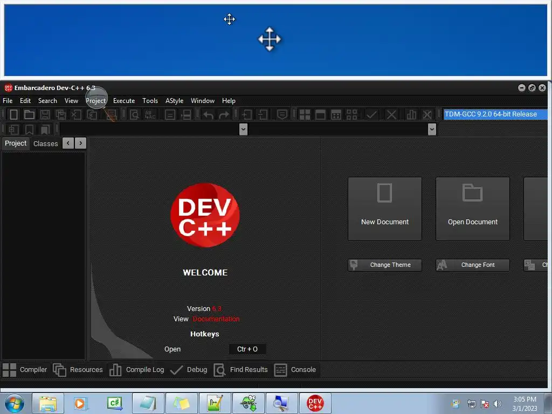The width and height of the screenshot is (552, 414).
Task: Click the Open Document tile
Action: 472,209
